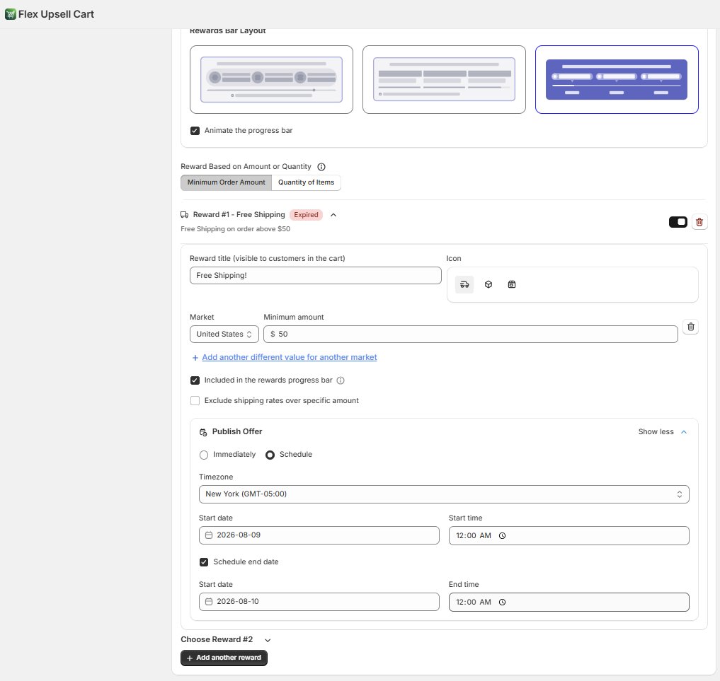Open start date 2026-08-09 field
Screen dimensions: 720x681
[x=319, y=535]
